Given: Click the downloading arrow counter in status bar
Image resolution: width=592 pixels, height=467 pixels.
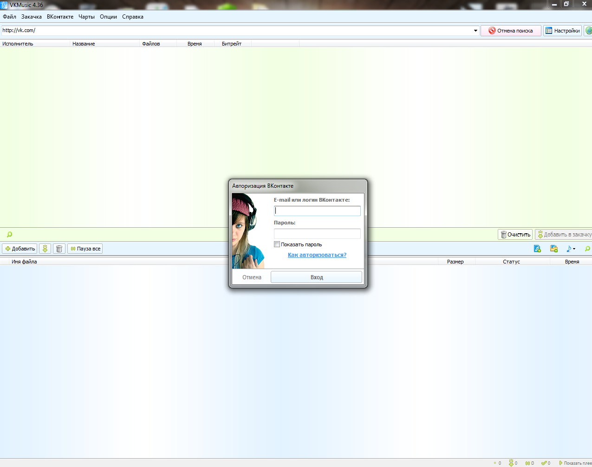Looking at the screenshot, I should [513, 463].
